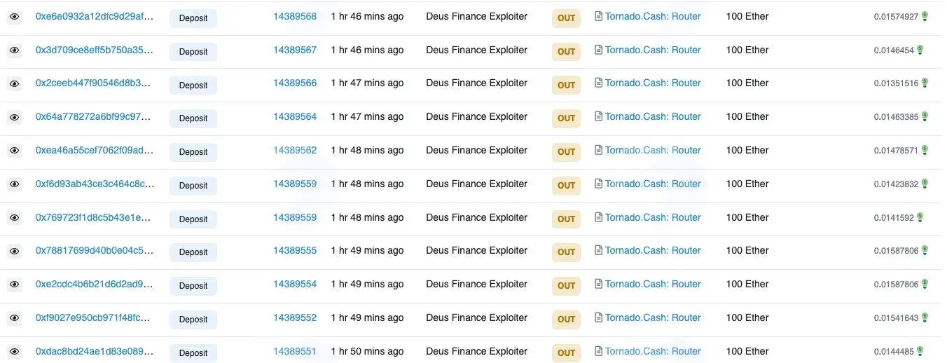Open block number 14389568

click(x=295, y=16)
